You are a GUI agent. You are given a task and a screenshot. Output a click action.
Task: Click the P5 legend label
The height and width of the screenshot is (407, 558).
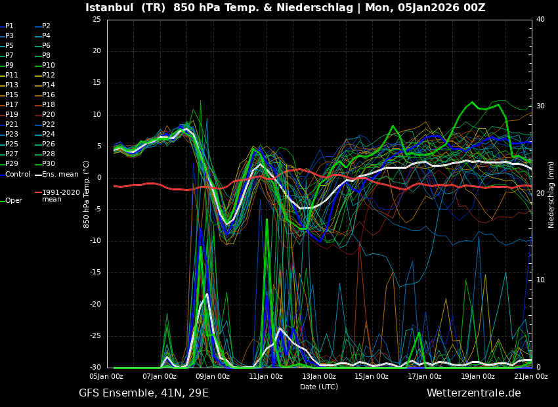[9, 45]
